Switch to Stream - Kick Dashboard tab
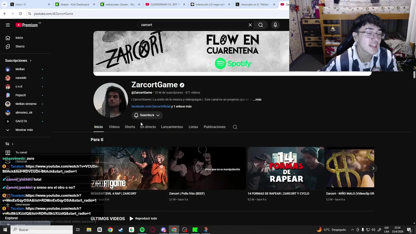The height and width of the screenshot is (234, 416). tap(75, 5)
